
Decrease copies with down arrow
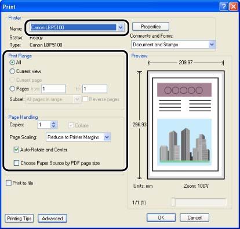pos(54,127)
